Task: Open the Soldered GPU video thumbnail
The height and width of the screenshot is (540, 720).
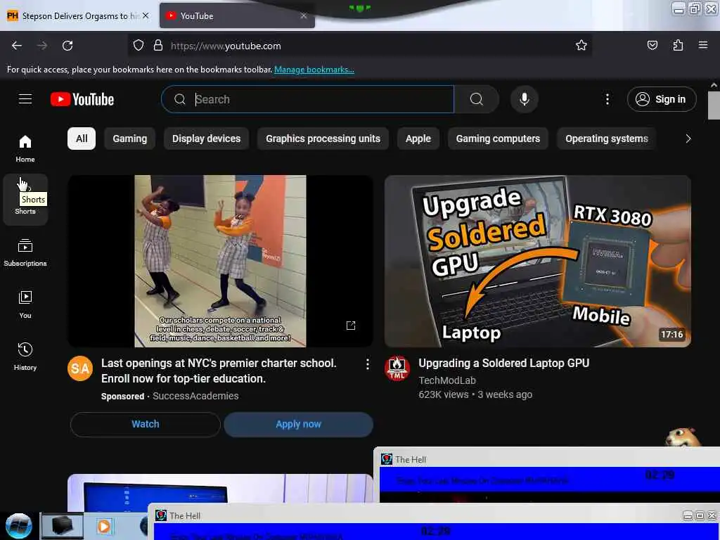Action: click(538, 262)
